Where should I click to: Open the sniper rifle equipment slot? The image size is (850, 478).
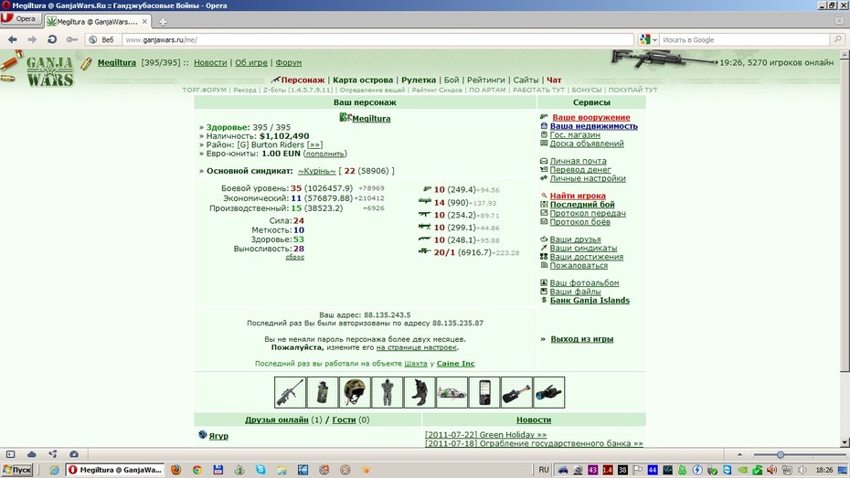click(290, 392)
